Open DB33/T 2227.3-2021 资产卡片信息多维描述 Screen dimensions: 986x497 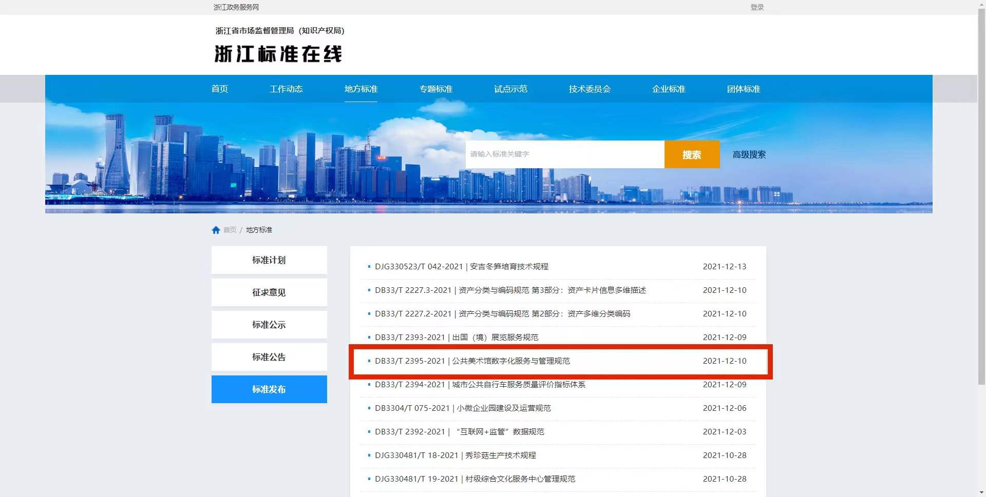(510, 290)
